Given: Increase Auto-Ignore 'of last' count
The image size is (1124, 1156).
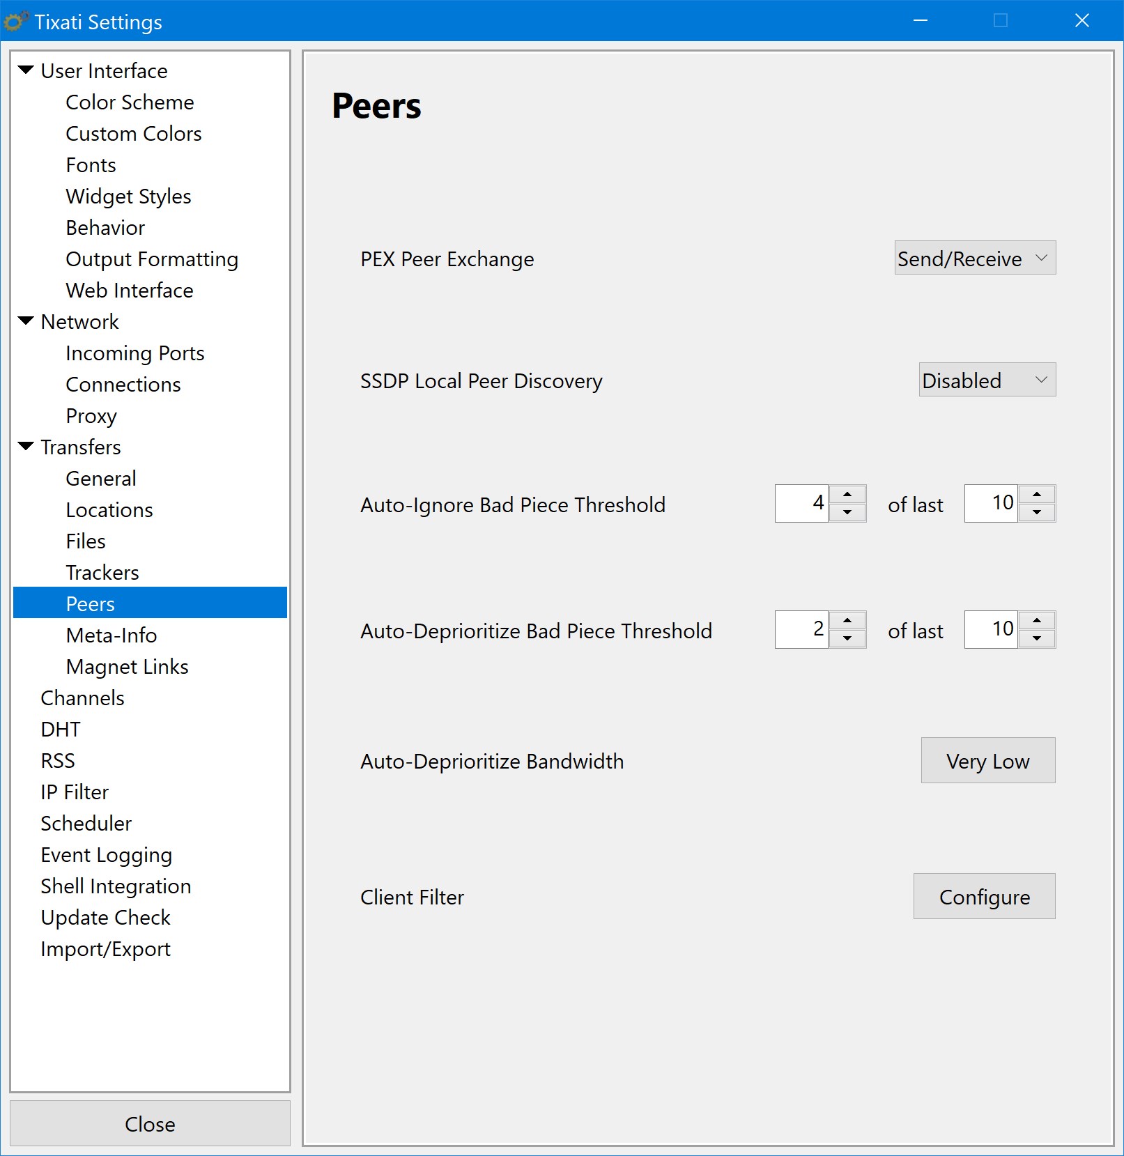Looking at the screenshot, I should coord(1037,494).
